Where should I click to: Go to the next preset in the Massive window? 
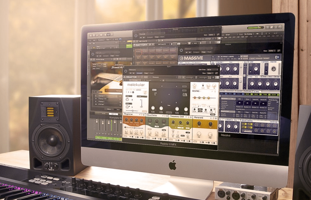190,52
